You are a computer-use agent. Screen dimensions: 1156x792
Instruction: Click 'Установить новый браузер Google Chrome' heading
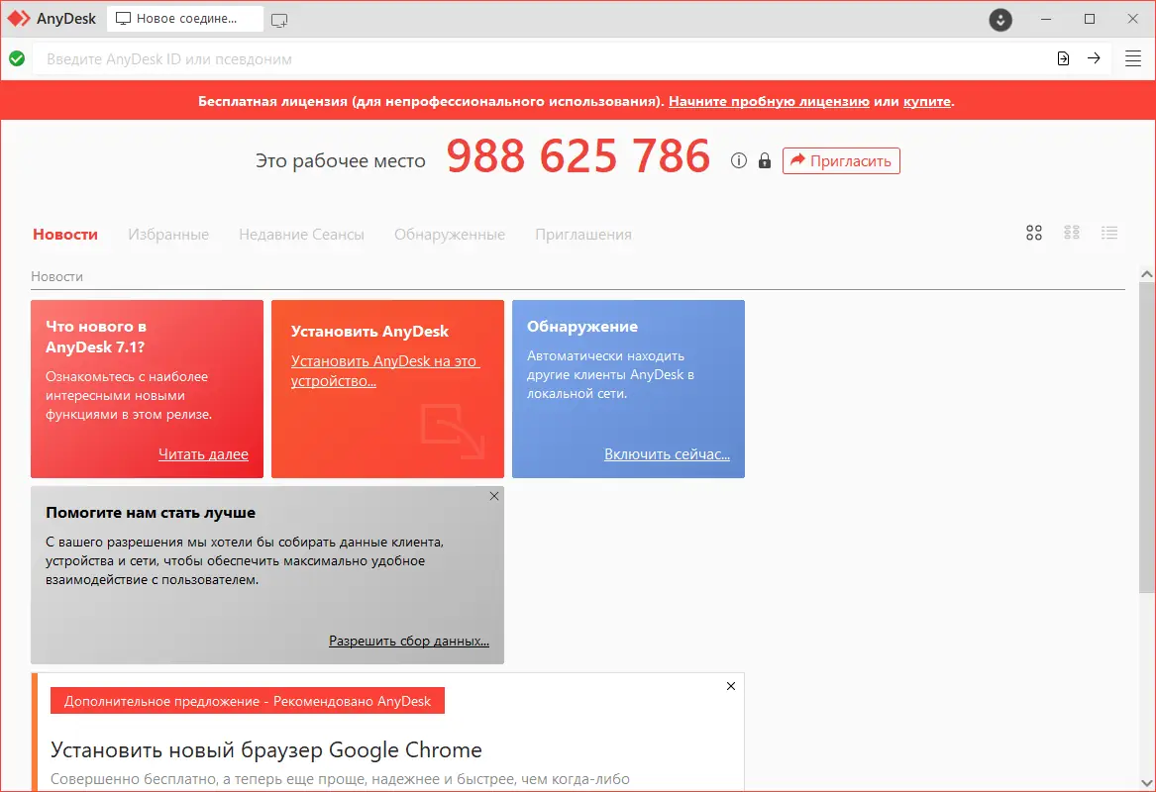tap(266, 750)
